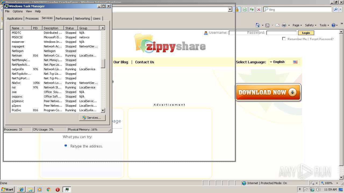
Task: Open Task Manager View menu
Action: [x=29, y=11]
